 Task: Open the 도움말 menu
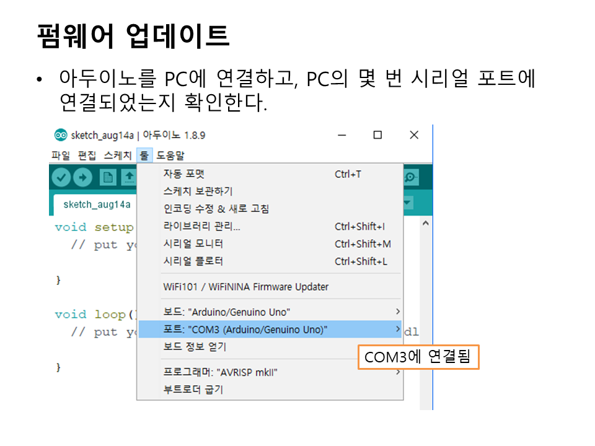click(x=170, y=155)
